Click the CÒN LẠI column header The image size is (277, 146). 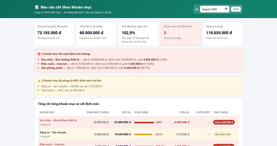(x=184, y=112)
